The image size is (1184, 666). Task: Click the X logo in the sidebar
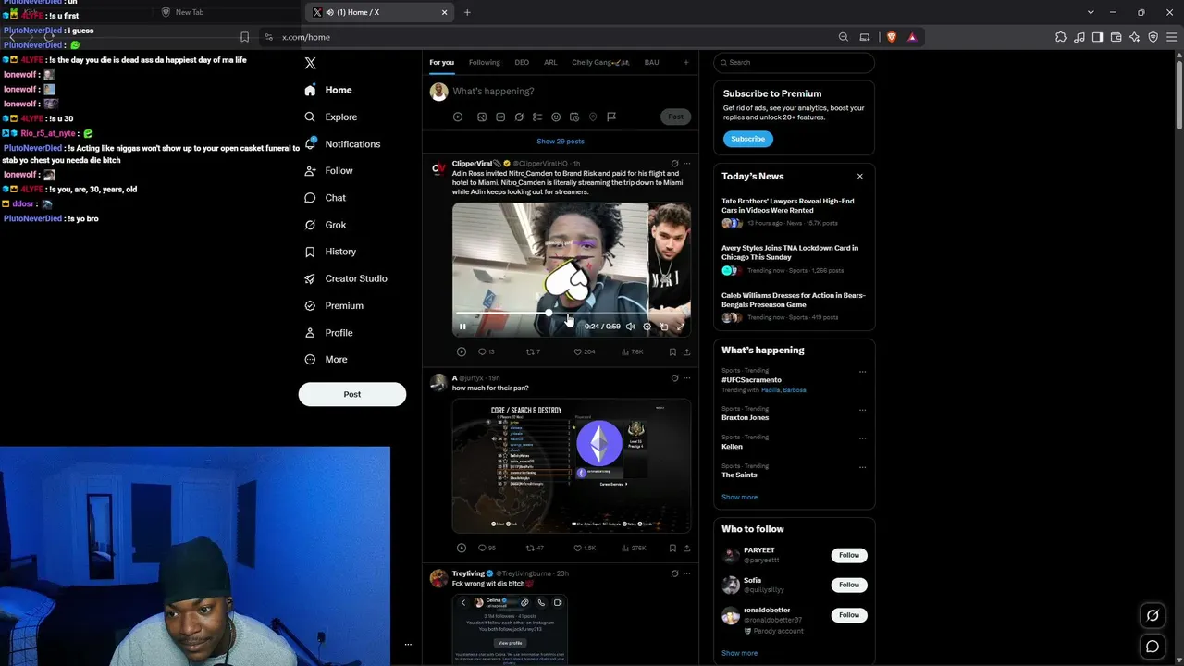click(x=311, y=63)
